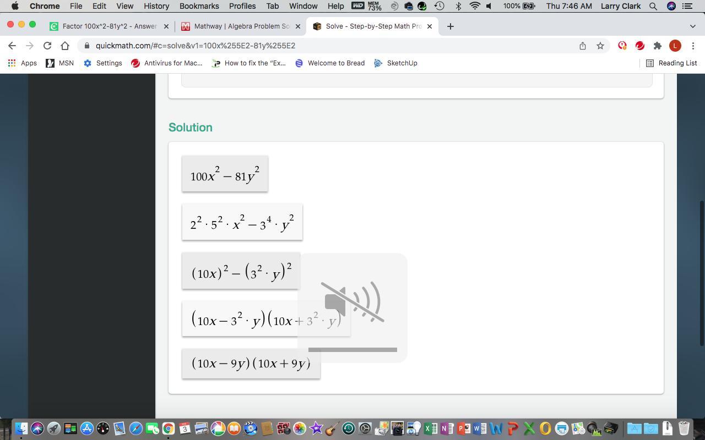
Task: Open the SketchUp bookmark
Action: (x=395, y=63)
